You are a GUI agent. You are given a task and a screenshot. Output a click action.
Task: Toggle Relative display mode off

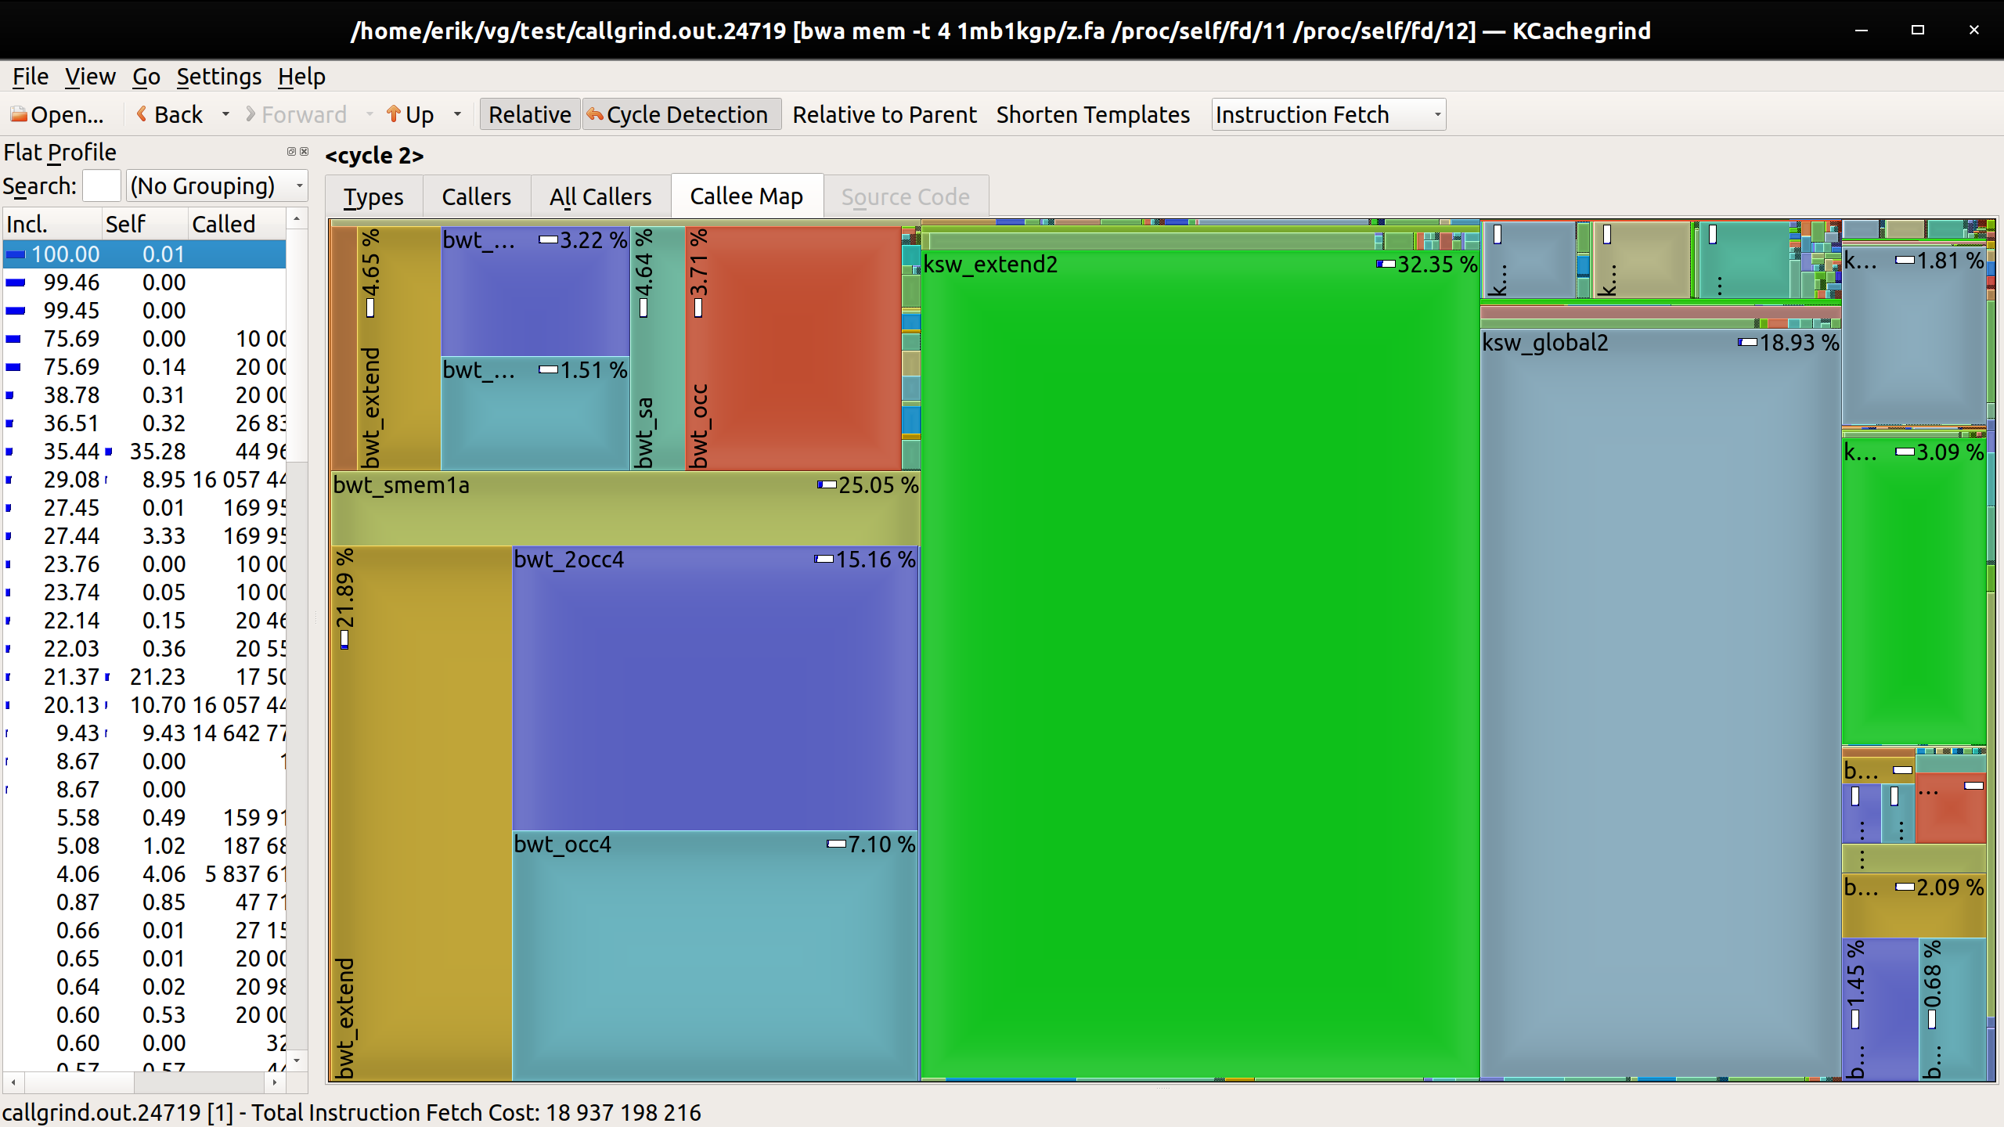[x=529, y=113]
